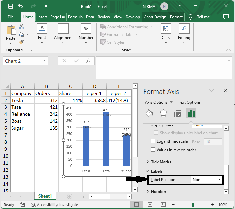Open the Name Box dropdown arrow
235x209 pixels.
click(45, 61)
